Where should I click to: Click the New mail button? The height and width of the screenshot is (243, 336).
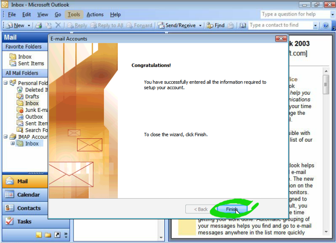click(x=16, y=26)
